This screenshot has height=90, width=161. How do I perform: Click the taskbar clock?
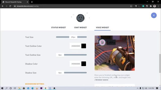pos(151,88)
